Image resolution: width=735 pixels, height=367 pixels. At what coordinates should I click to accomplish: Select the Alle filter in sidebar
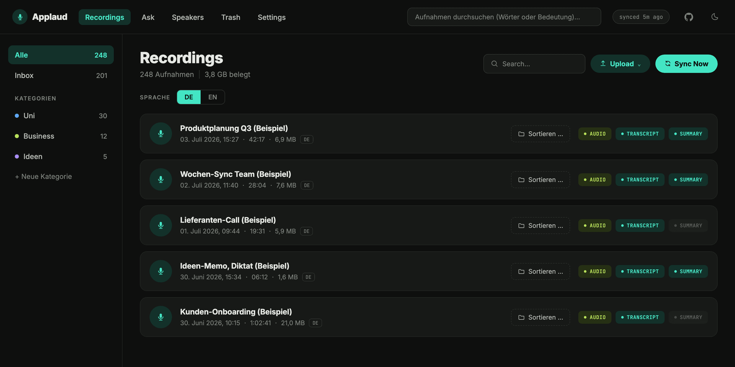[61, 55]
